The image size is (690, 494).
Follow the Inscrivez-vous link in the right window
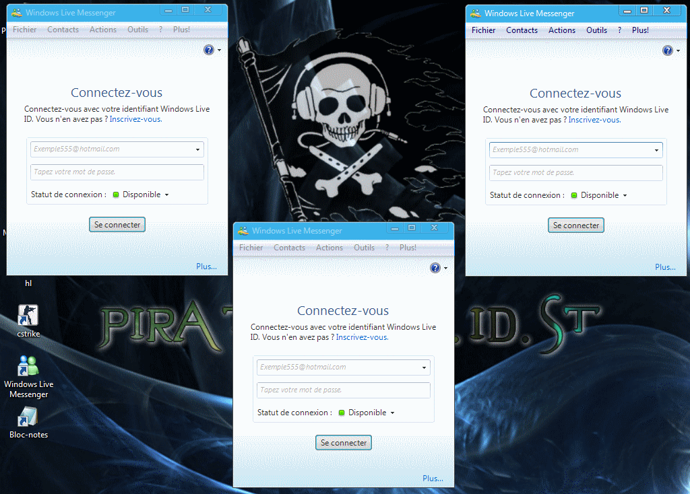pyautogui.click(x=595, y=120)
